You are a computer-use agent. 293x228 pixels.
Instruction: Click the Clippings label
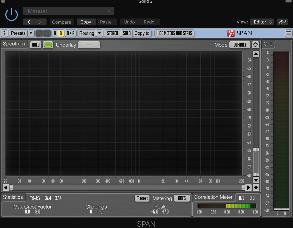tap(96, 207)
